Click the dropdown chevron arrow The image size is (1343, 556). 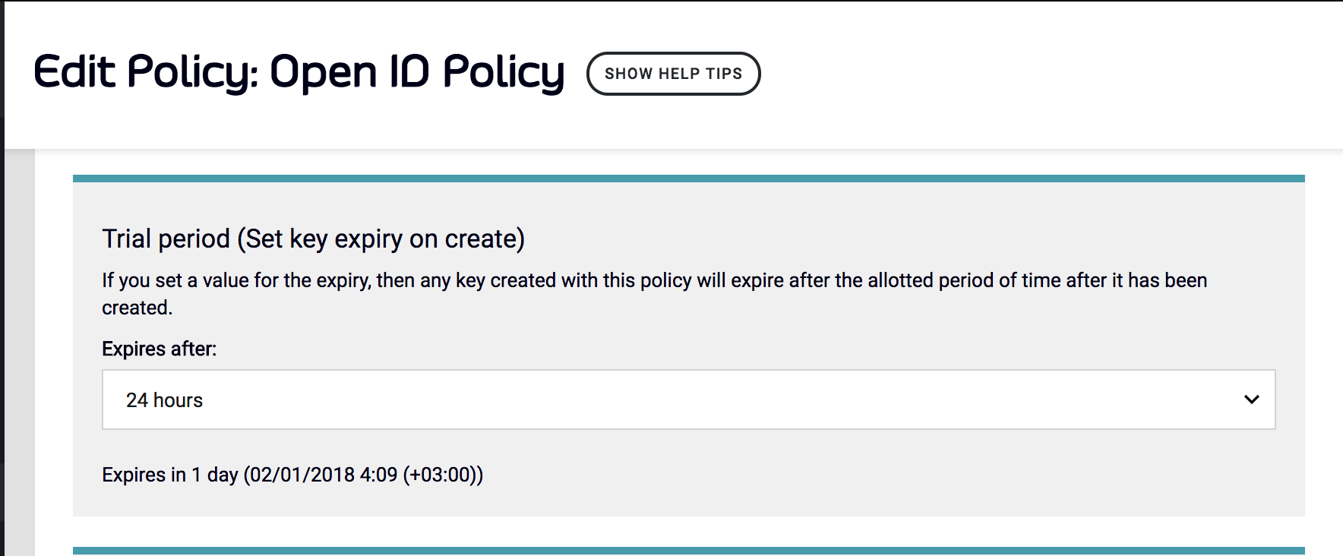1251,400
